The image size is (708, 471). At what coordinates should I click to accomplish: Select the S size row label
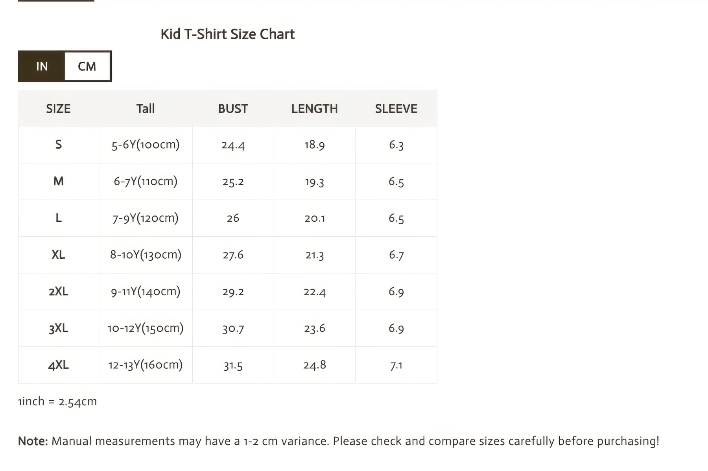[58, 145]
